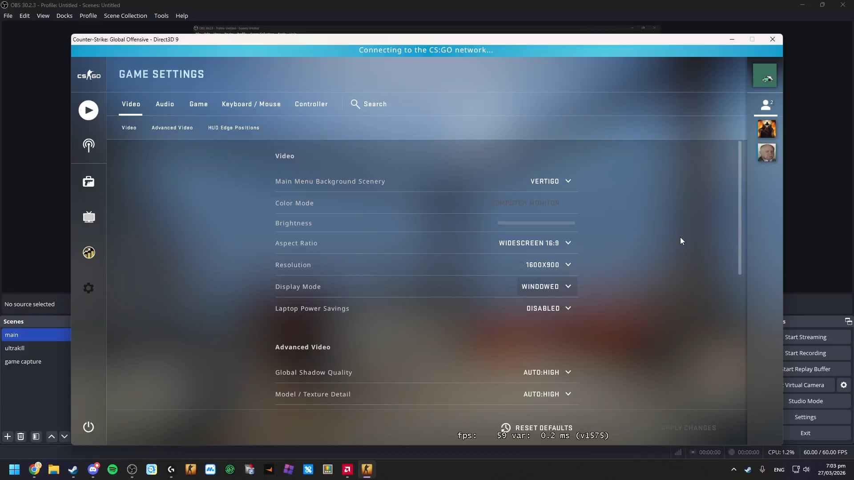The width and height of the screenshot is (854, 480).
Task: Adjust the Brightness slider
Action: 536,223
